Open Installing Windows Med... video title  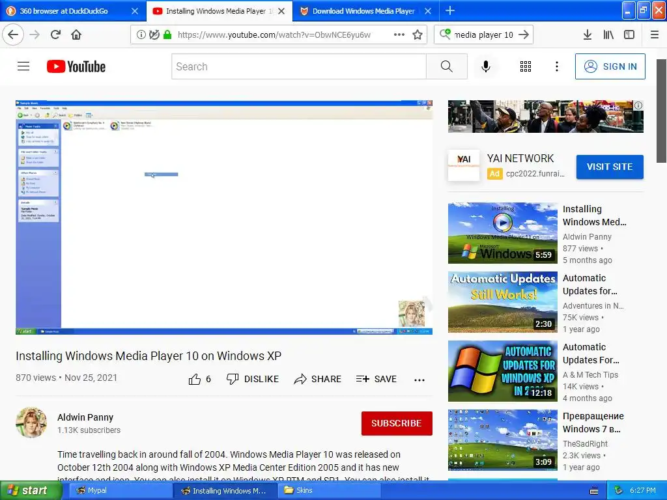[594, 215]
